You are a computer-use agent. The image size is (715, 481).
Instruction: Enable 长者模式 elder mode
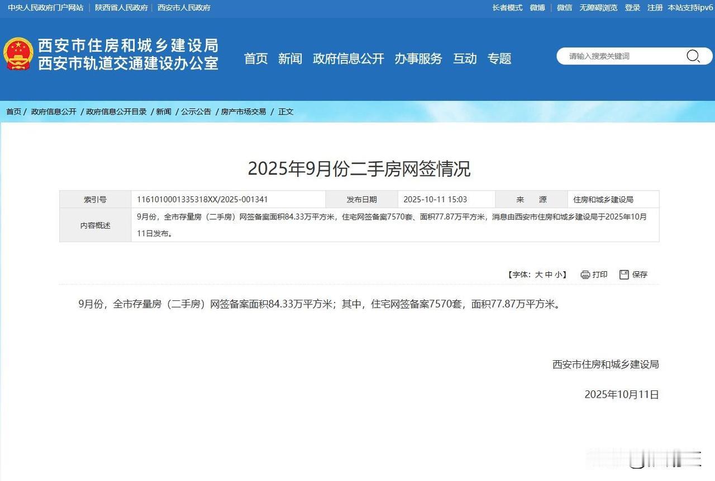(507, 8)
